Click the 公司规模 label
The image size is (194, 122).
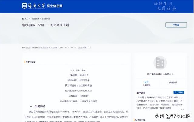[x=147, y=85]
